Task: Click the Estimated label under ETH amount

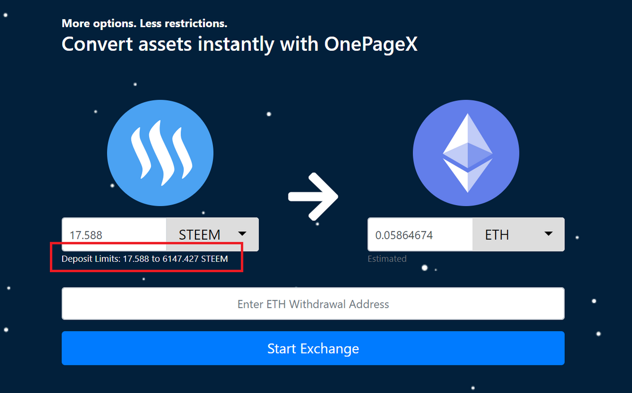Action: [387, 258]
